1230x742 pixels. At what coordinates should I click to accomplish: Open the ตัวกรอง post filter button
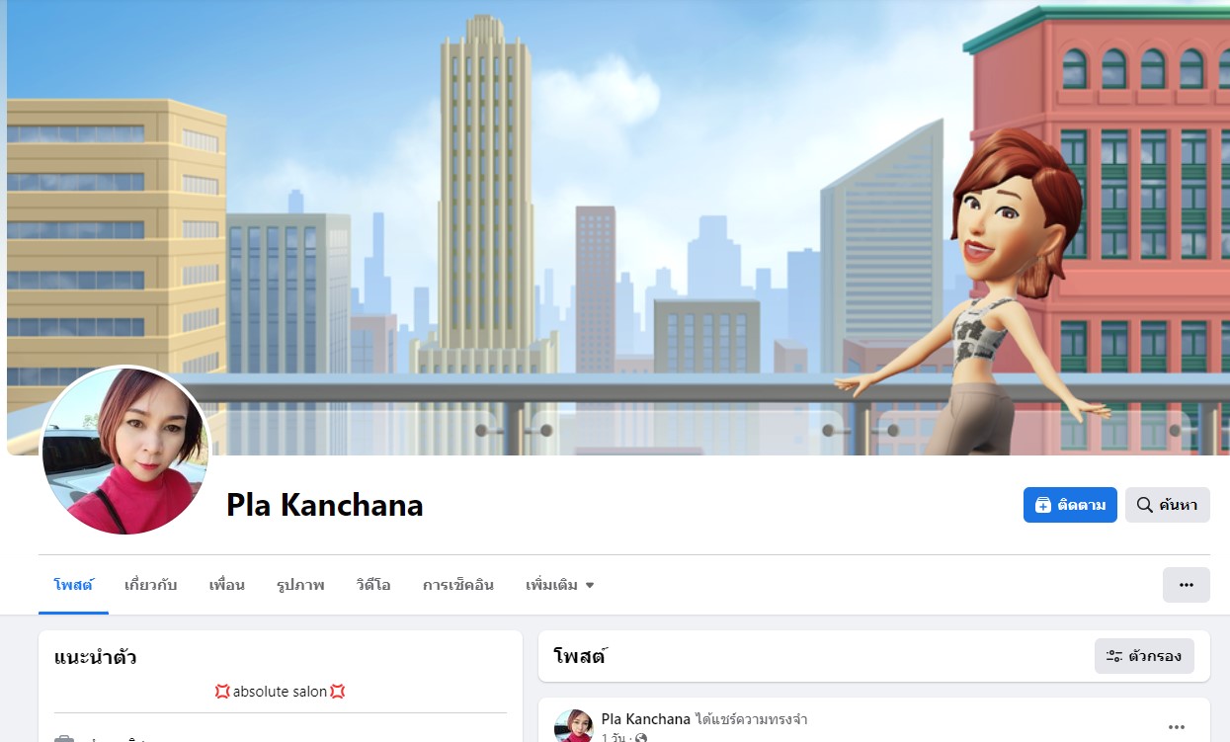(1144, 656)
